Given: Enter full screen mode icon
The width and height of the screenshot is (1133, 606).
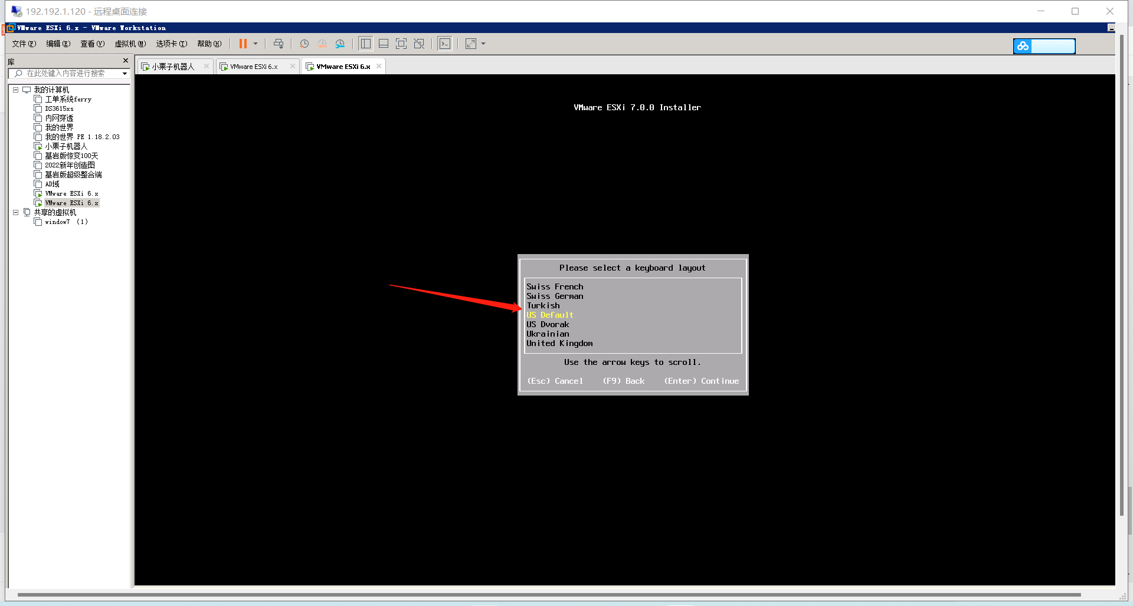Looking at the screenshot, I should 401,44.
